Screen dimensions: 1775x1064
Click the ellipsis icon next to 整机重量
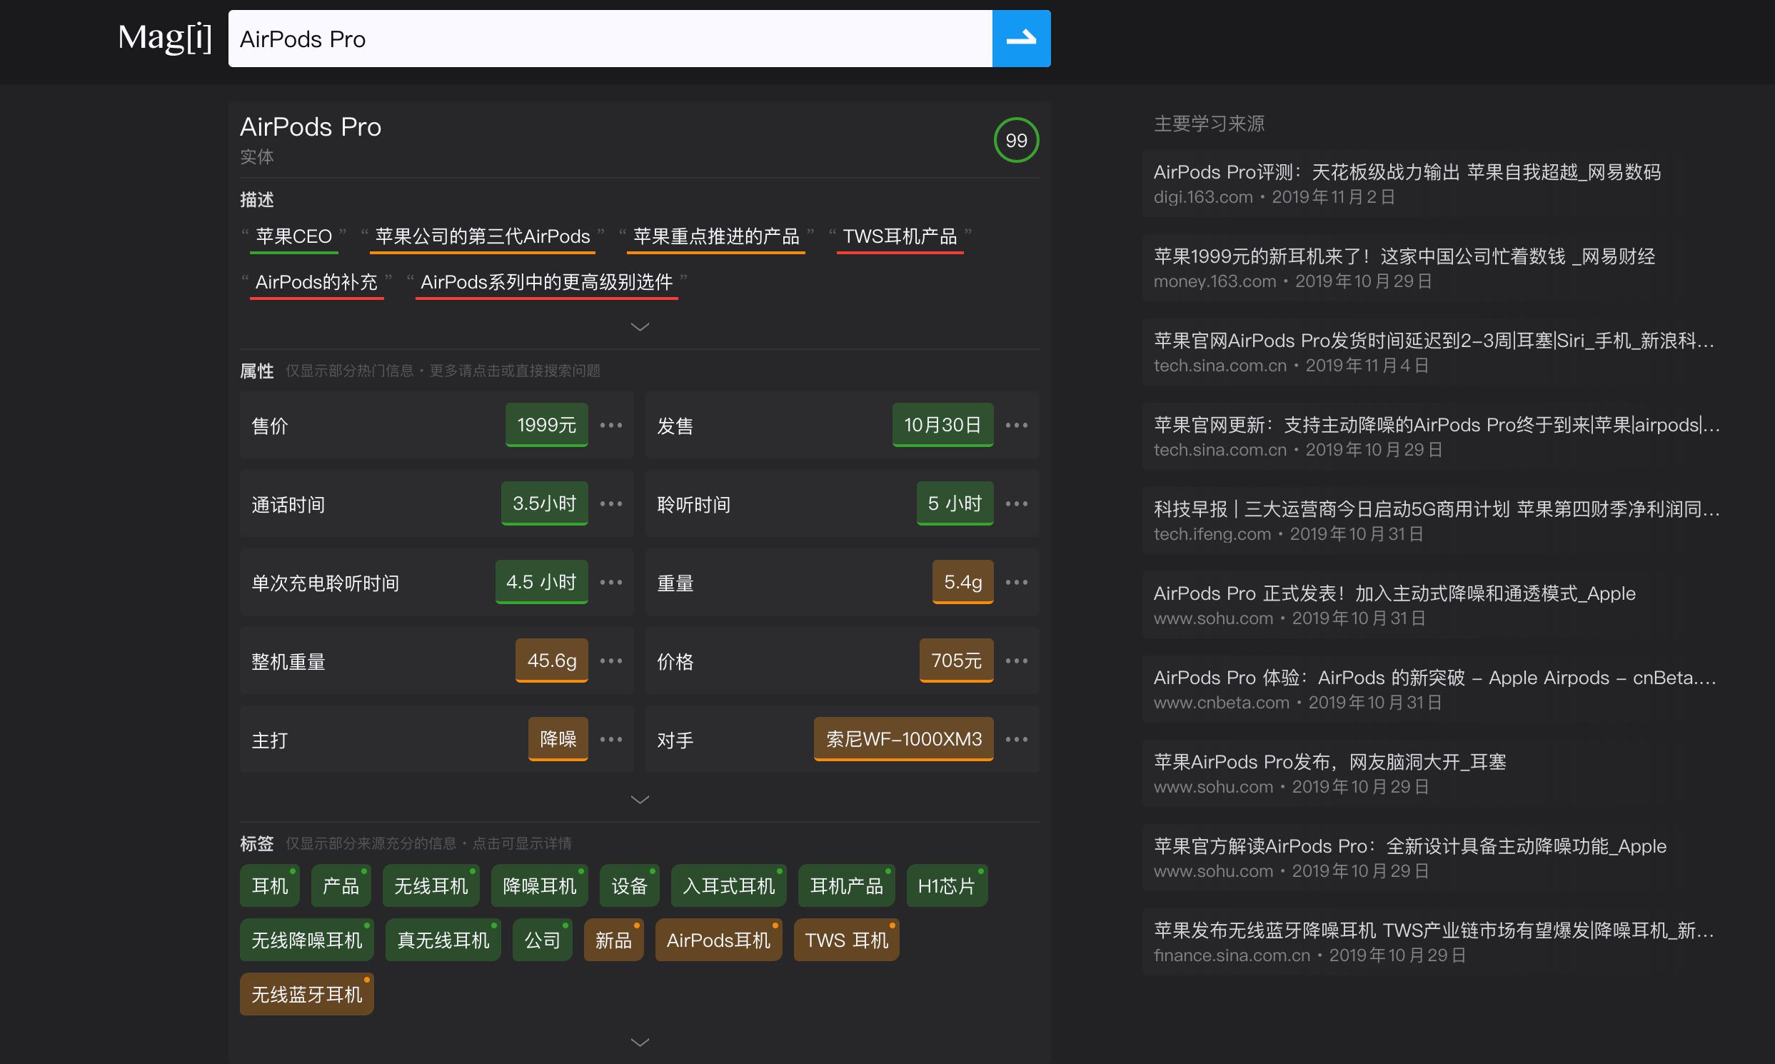pyautogui.click(x=611, y=661)
